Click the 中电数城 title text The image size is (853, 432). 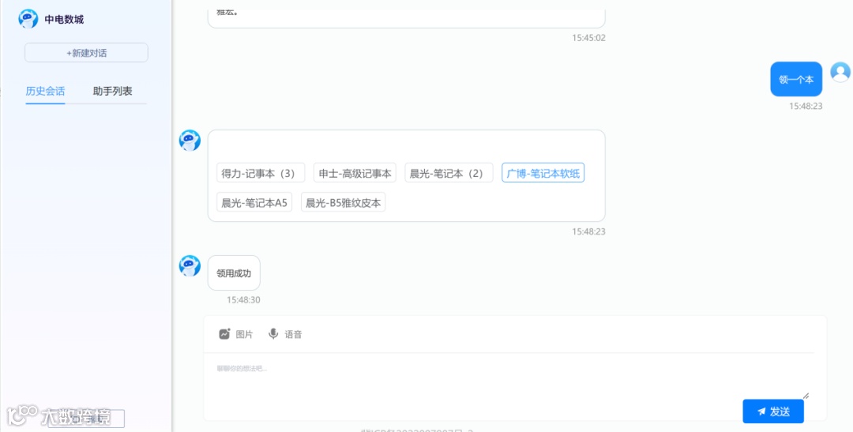64,20
